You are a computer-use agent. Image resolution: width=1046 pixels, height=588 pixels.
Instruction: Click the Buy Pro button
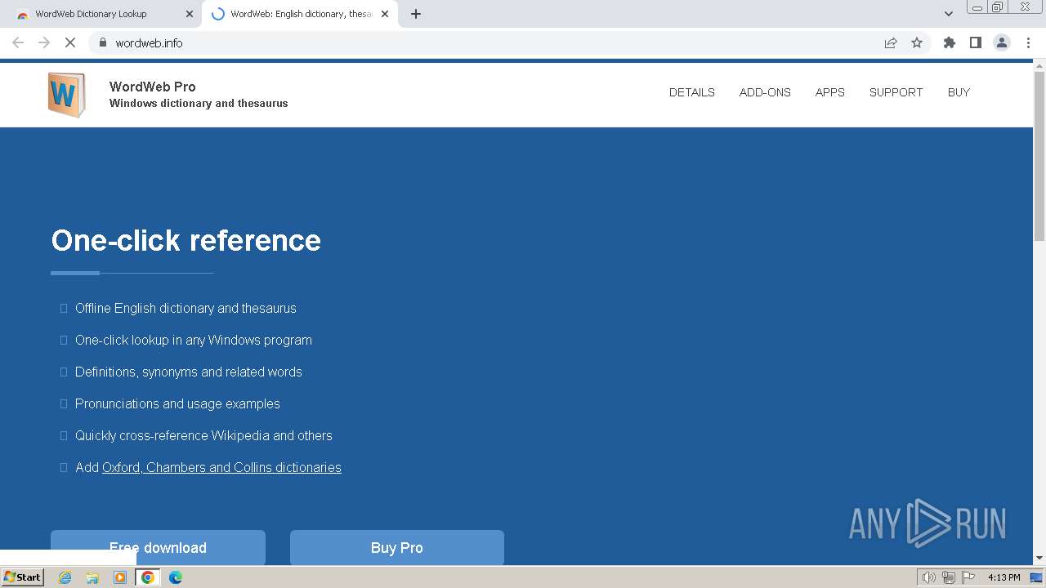pos(397,547)
